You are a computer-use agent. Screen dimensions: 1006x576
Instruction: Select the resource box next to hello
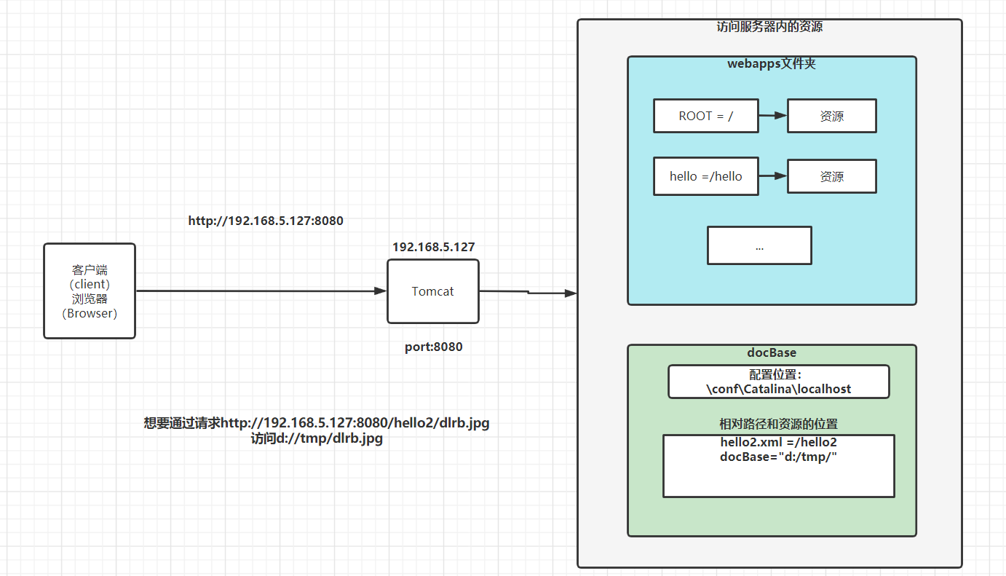click(x=832, y=176)
